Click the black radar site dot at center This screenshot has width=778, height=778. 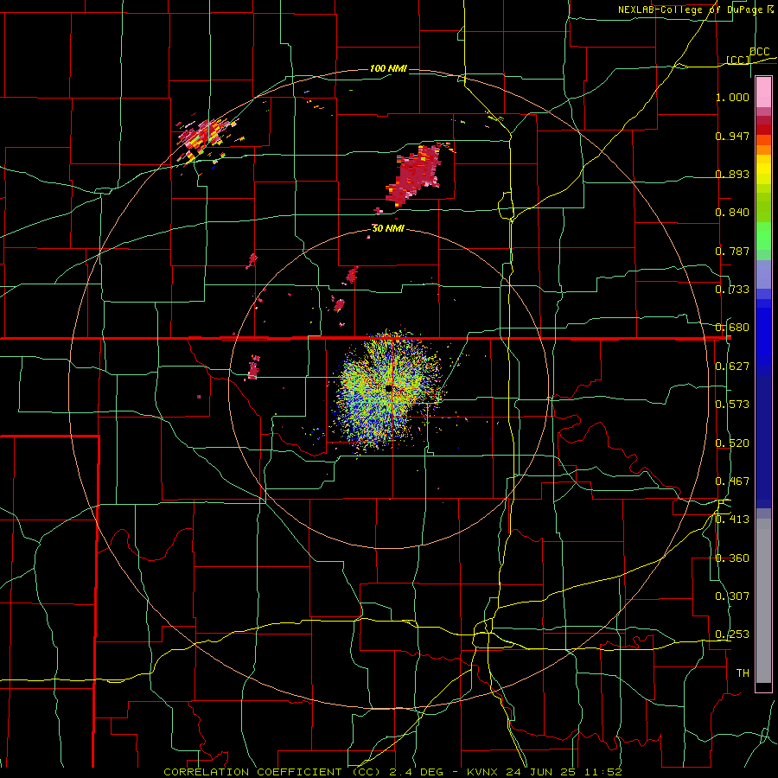point(388,388)
